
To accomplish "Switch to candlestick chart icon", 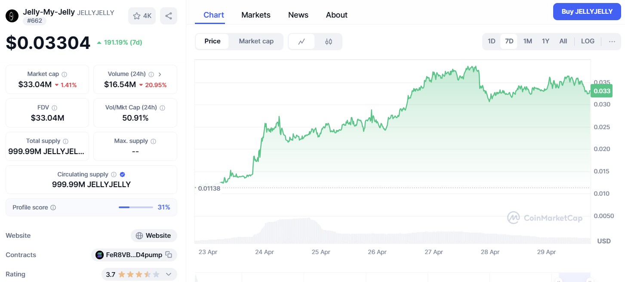I will (329, 42).
